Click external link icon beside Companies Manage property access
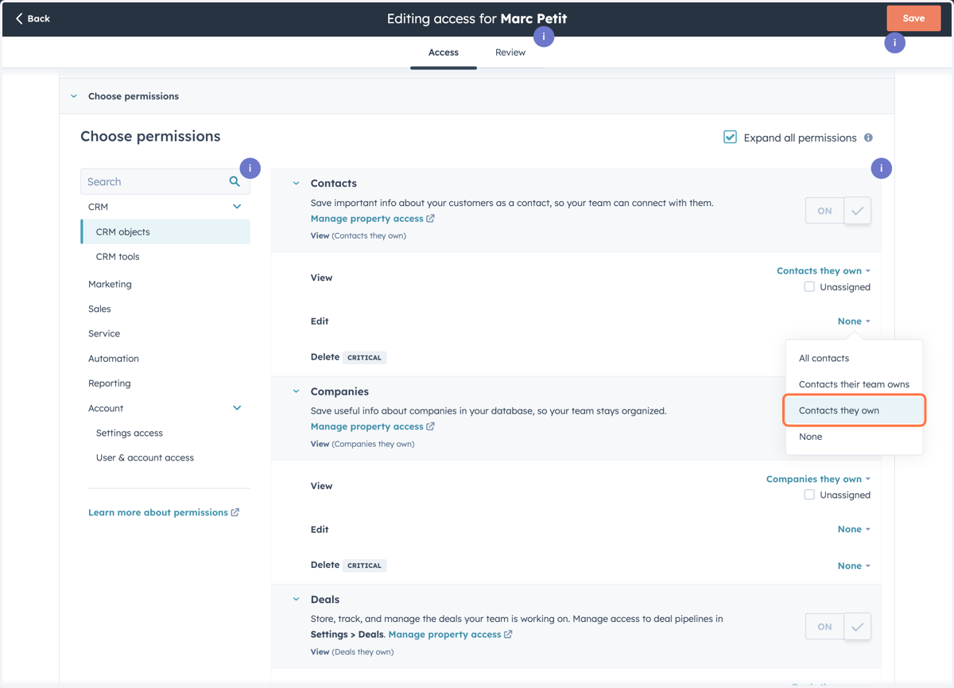The width and height of the screenshot is (954, 688). pyautogui.click(x=430, y=426)
